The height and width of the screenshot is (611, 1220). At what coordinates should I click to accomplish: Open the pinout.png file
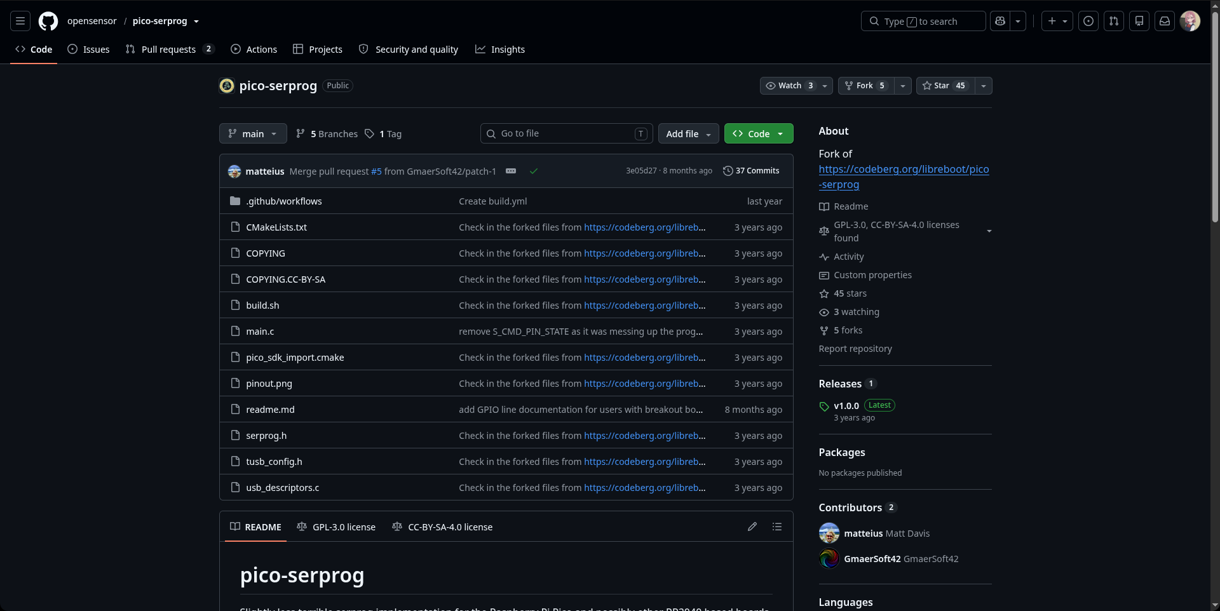[x=269, y=384]
